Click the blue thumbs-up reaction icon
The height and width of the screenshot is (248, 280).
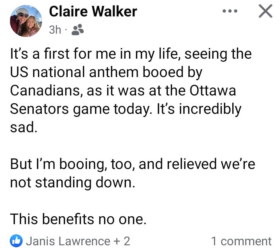(x=16, y=241)
